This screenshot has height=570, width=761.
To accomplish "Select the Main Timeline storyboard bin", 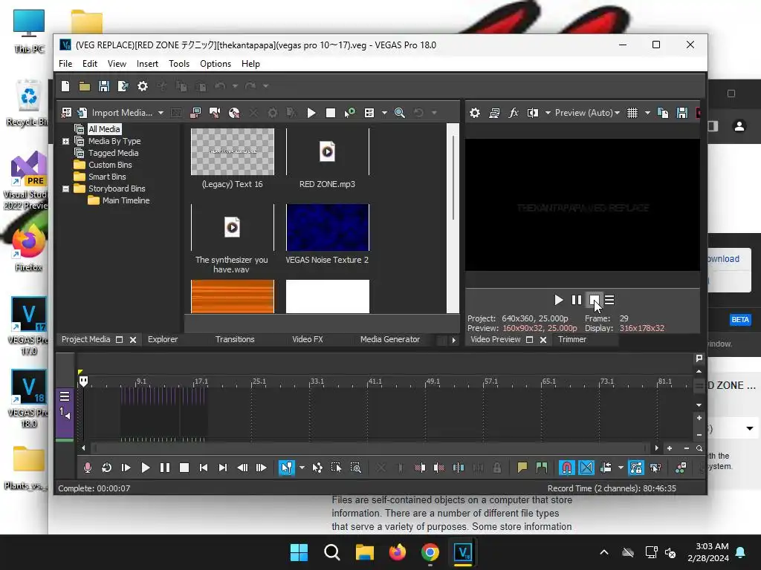I will click(126, 200).
